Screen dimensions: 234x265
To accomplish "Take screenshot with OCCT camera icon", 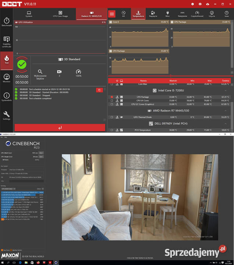I will (200, 4).
